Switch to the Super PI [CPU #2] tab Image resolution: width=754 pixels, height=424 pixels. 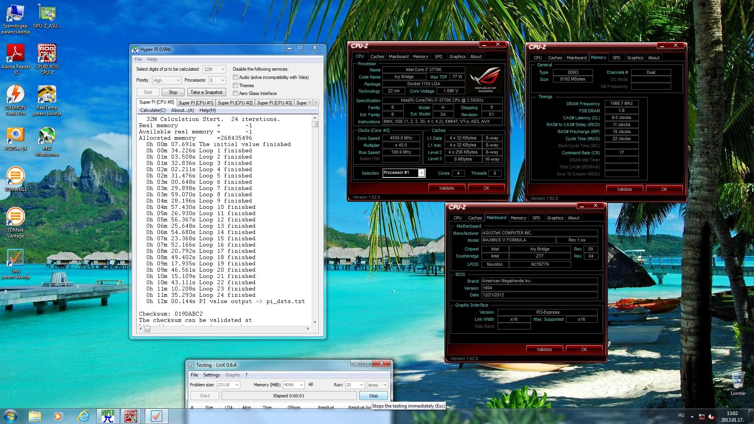(x=235, y=102)
